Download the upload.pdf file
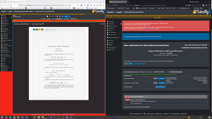212x119 pixels. (x=162, y=78)
